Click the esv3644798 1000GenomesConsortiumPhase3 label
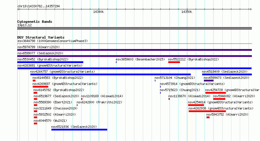This screenshot has width=260, height=141. (53, 41)
